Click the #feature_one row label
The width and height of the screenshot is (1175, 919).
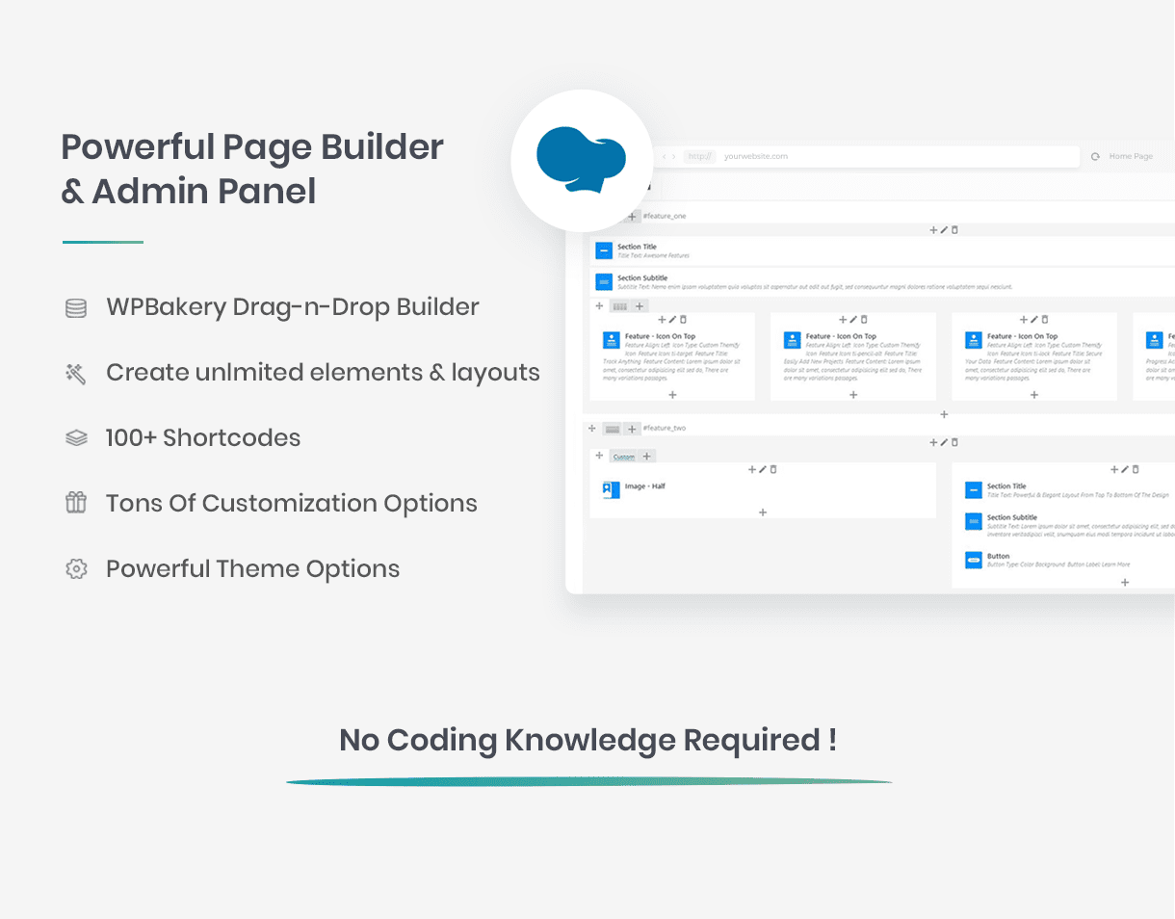[x=665, y=217]
